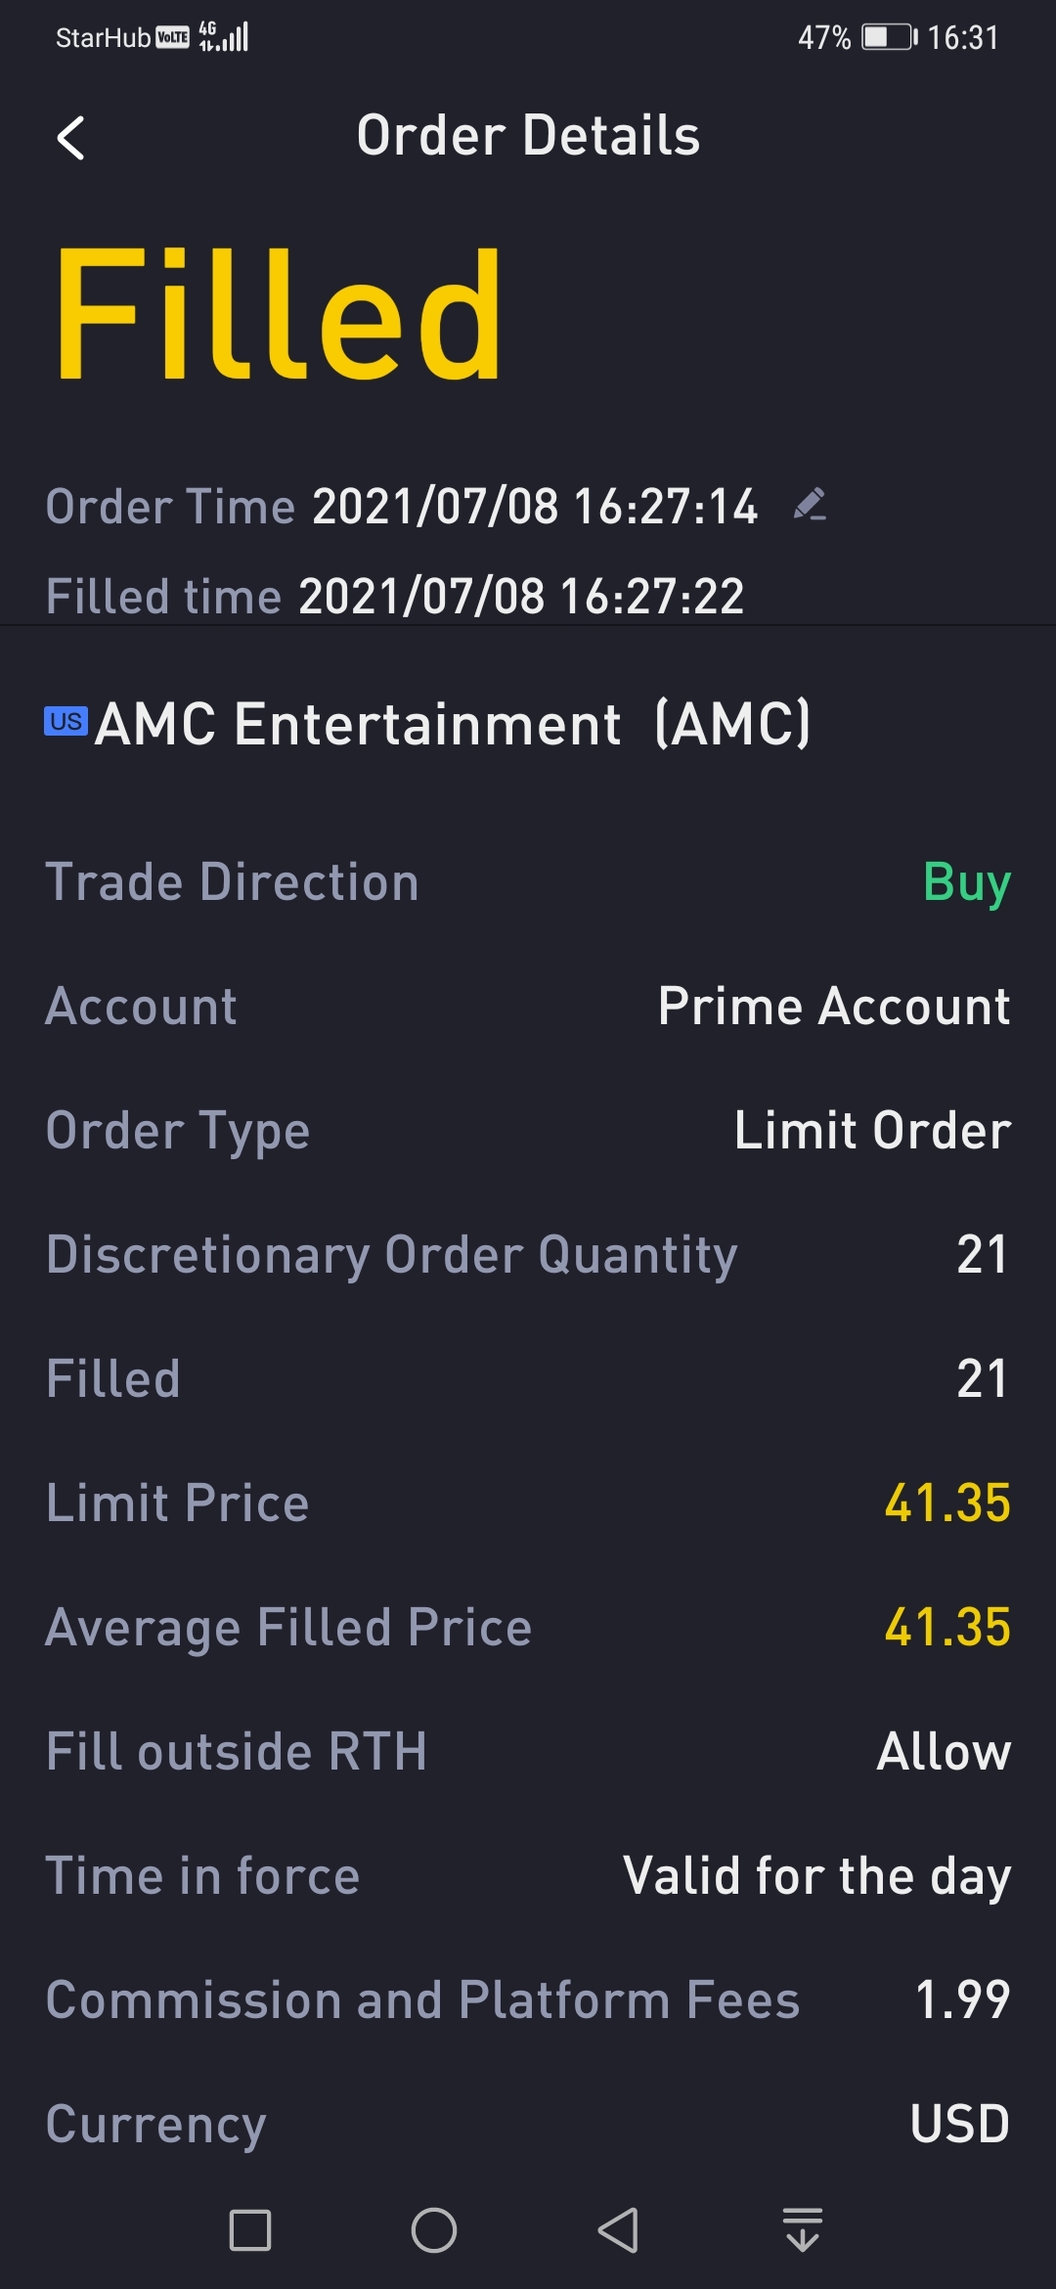
Task: Tap the Commission and Platform Fees row
Action: (x=528, y=1999)
